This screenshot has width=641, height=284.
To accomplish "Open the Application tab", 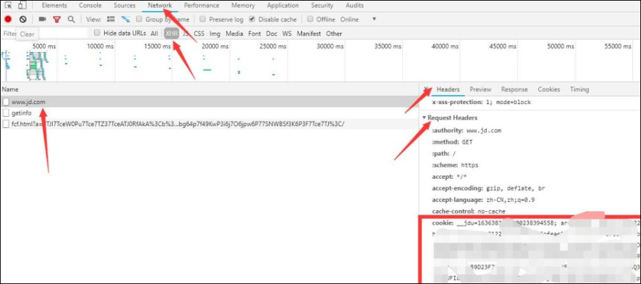I will [283, 6].
